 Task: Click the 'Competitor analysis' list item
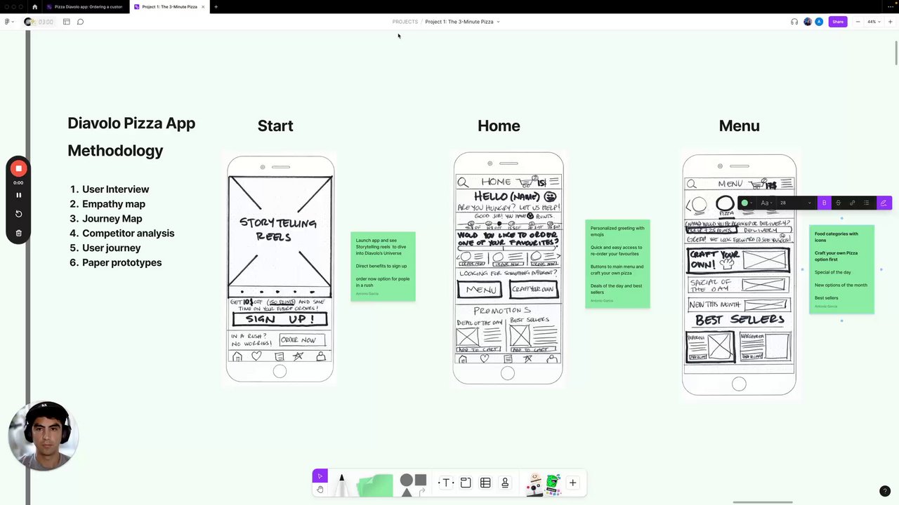click(128, 233)
